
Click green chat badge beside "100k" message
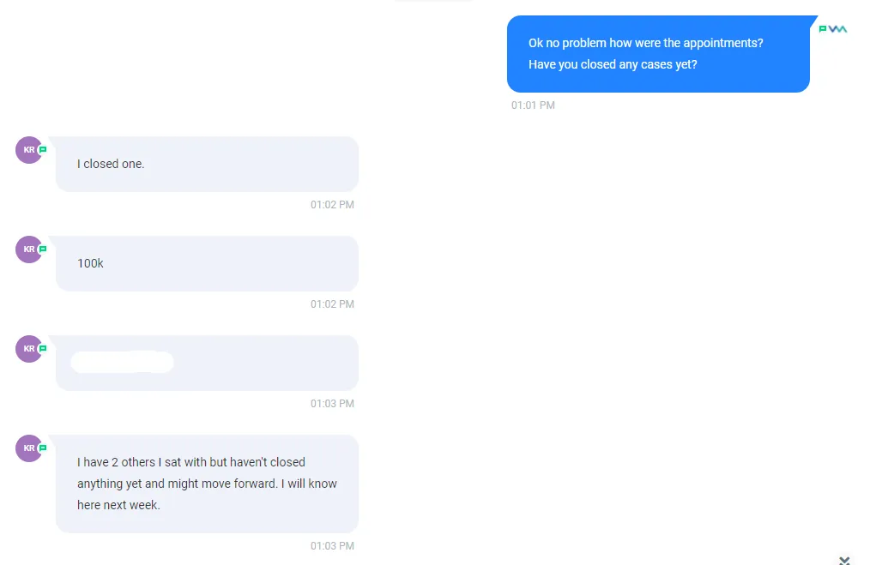[x=43, y=249]
